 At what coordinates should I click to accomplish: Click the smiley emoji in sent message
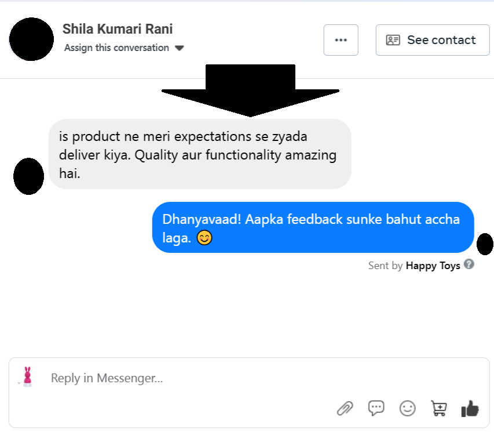[204, 238]
